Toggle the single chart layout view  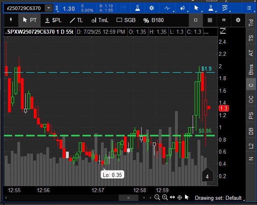tap(196, 20)
